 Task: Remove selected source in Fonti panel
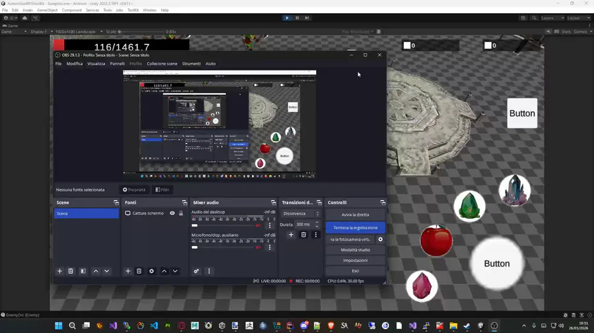[x=139, y=271]
